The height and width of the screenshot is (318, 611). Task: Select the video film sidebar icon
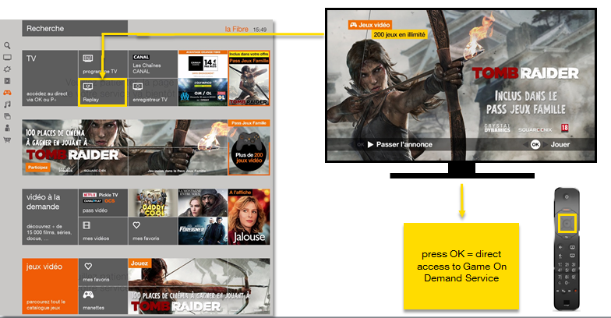coord(7,81)
